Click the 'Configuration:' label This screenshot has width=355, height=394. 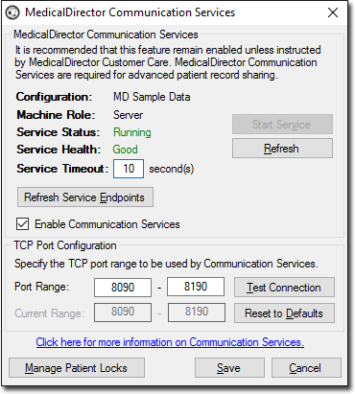tap(55, 97)
